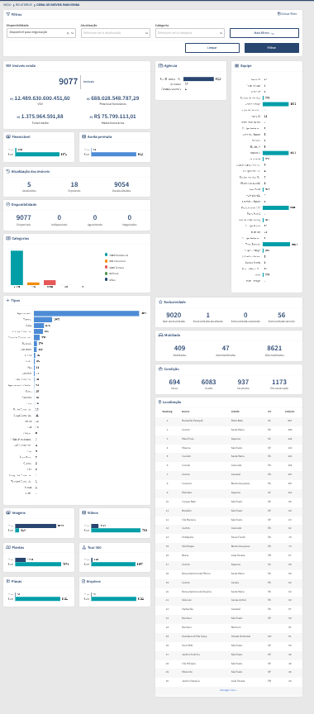Click the Disponibilidade card check icon
Viewport: 314px width, 714px height.
[8, 204]
